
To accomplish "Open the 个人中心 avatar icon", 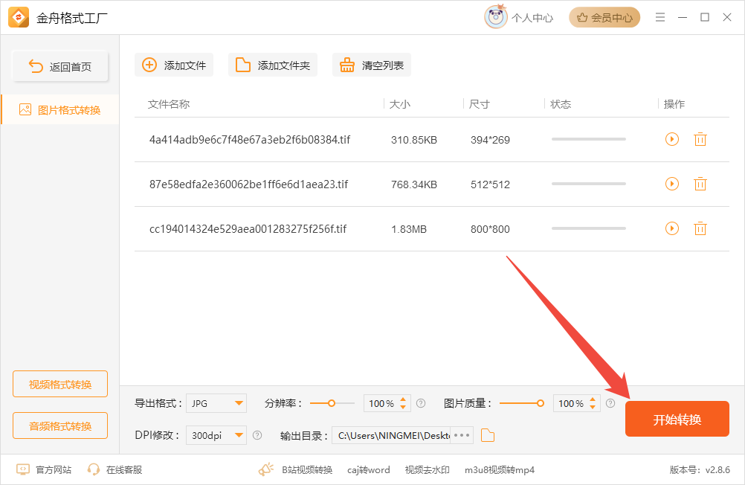I will (496, 17).
